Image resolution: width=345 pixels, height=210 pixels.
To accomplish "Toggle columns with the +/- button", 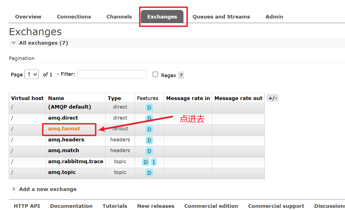I will tap(273, 98).
